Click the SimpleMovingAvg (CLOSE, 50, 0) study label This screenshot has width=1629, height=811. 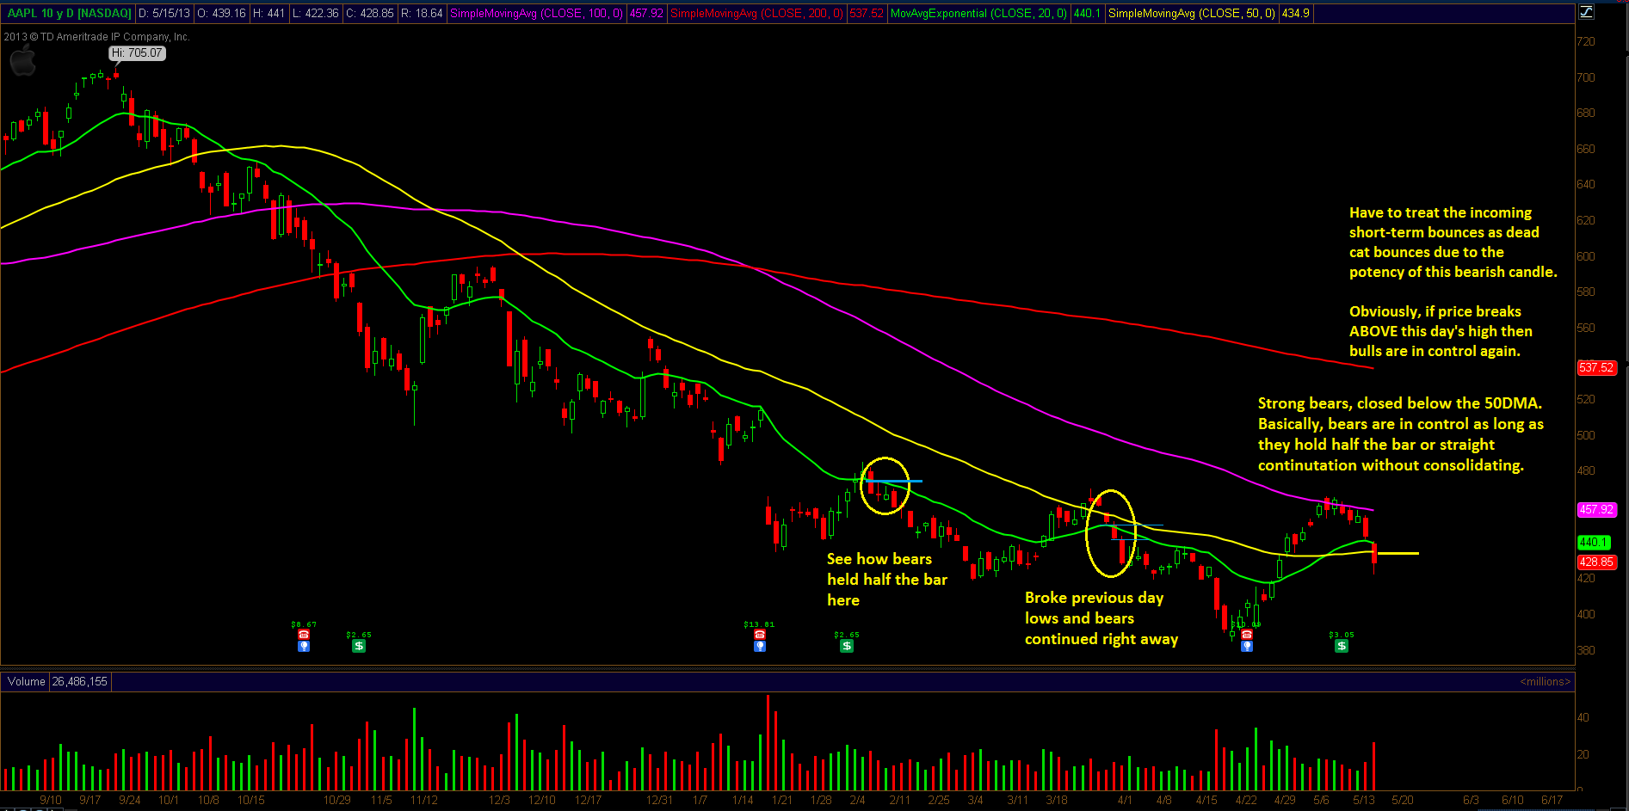pyautogui.click(x=1192, y=13)
